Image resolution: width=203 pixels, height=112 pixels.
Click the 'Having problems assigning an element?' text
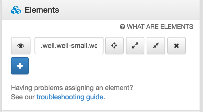[x=72, y=88]
